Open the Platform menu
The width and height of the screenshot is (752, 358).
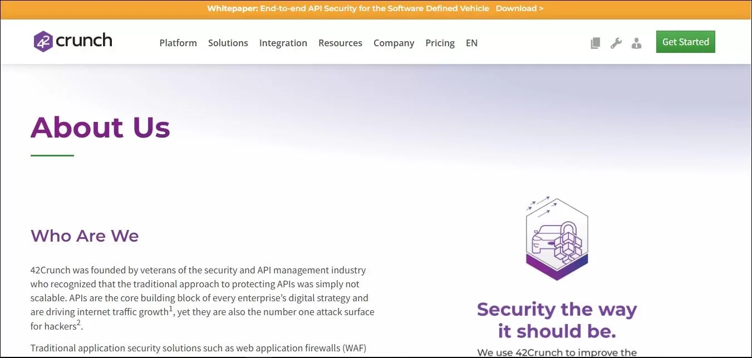(178, 43)
